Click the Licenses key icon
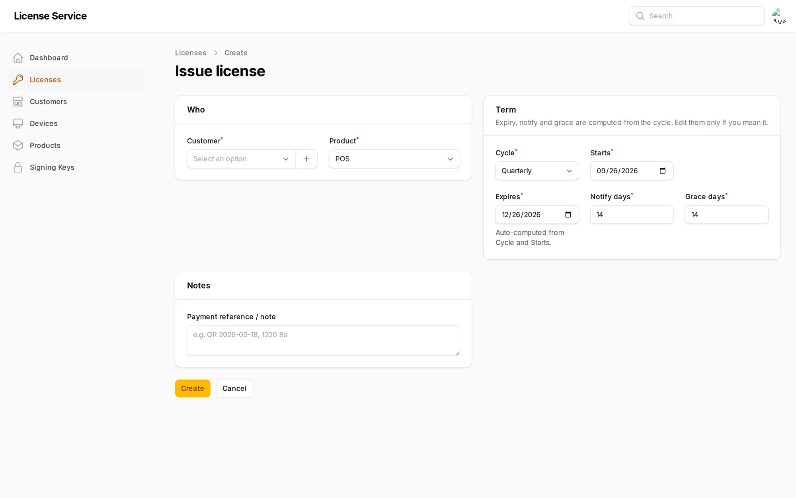 pyautogui.click(x=18, y=80)
